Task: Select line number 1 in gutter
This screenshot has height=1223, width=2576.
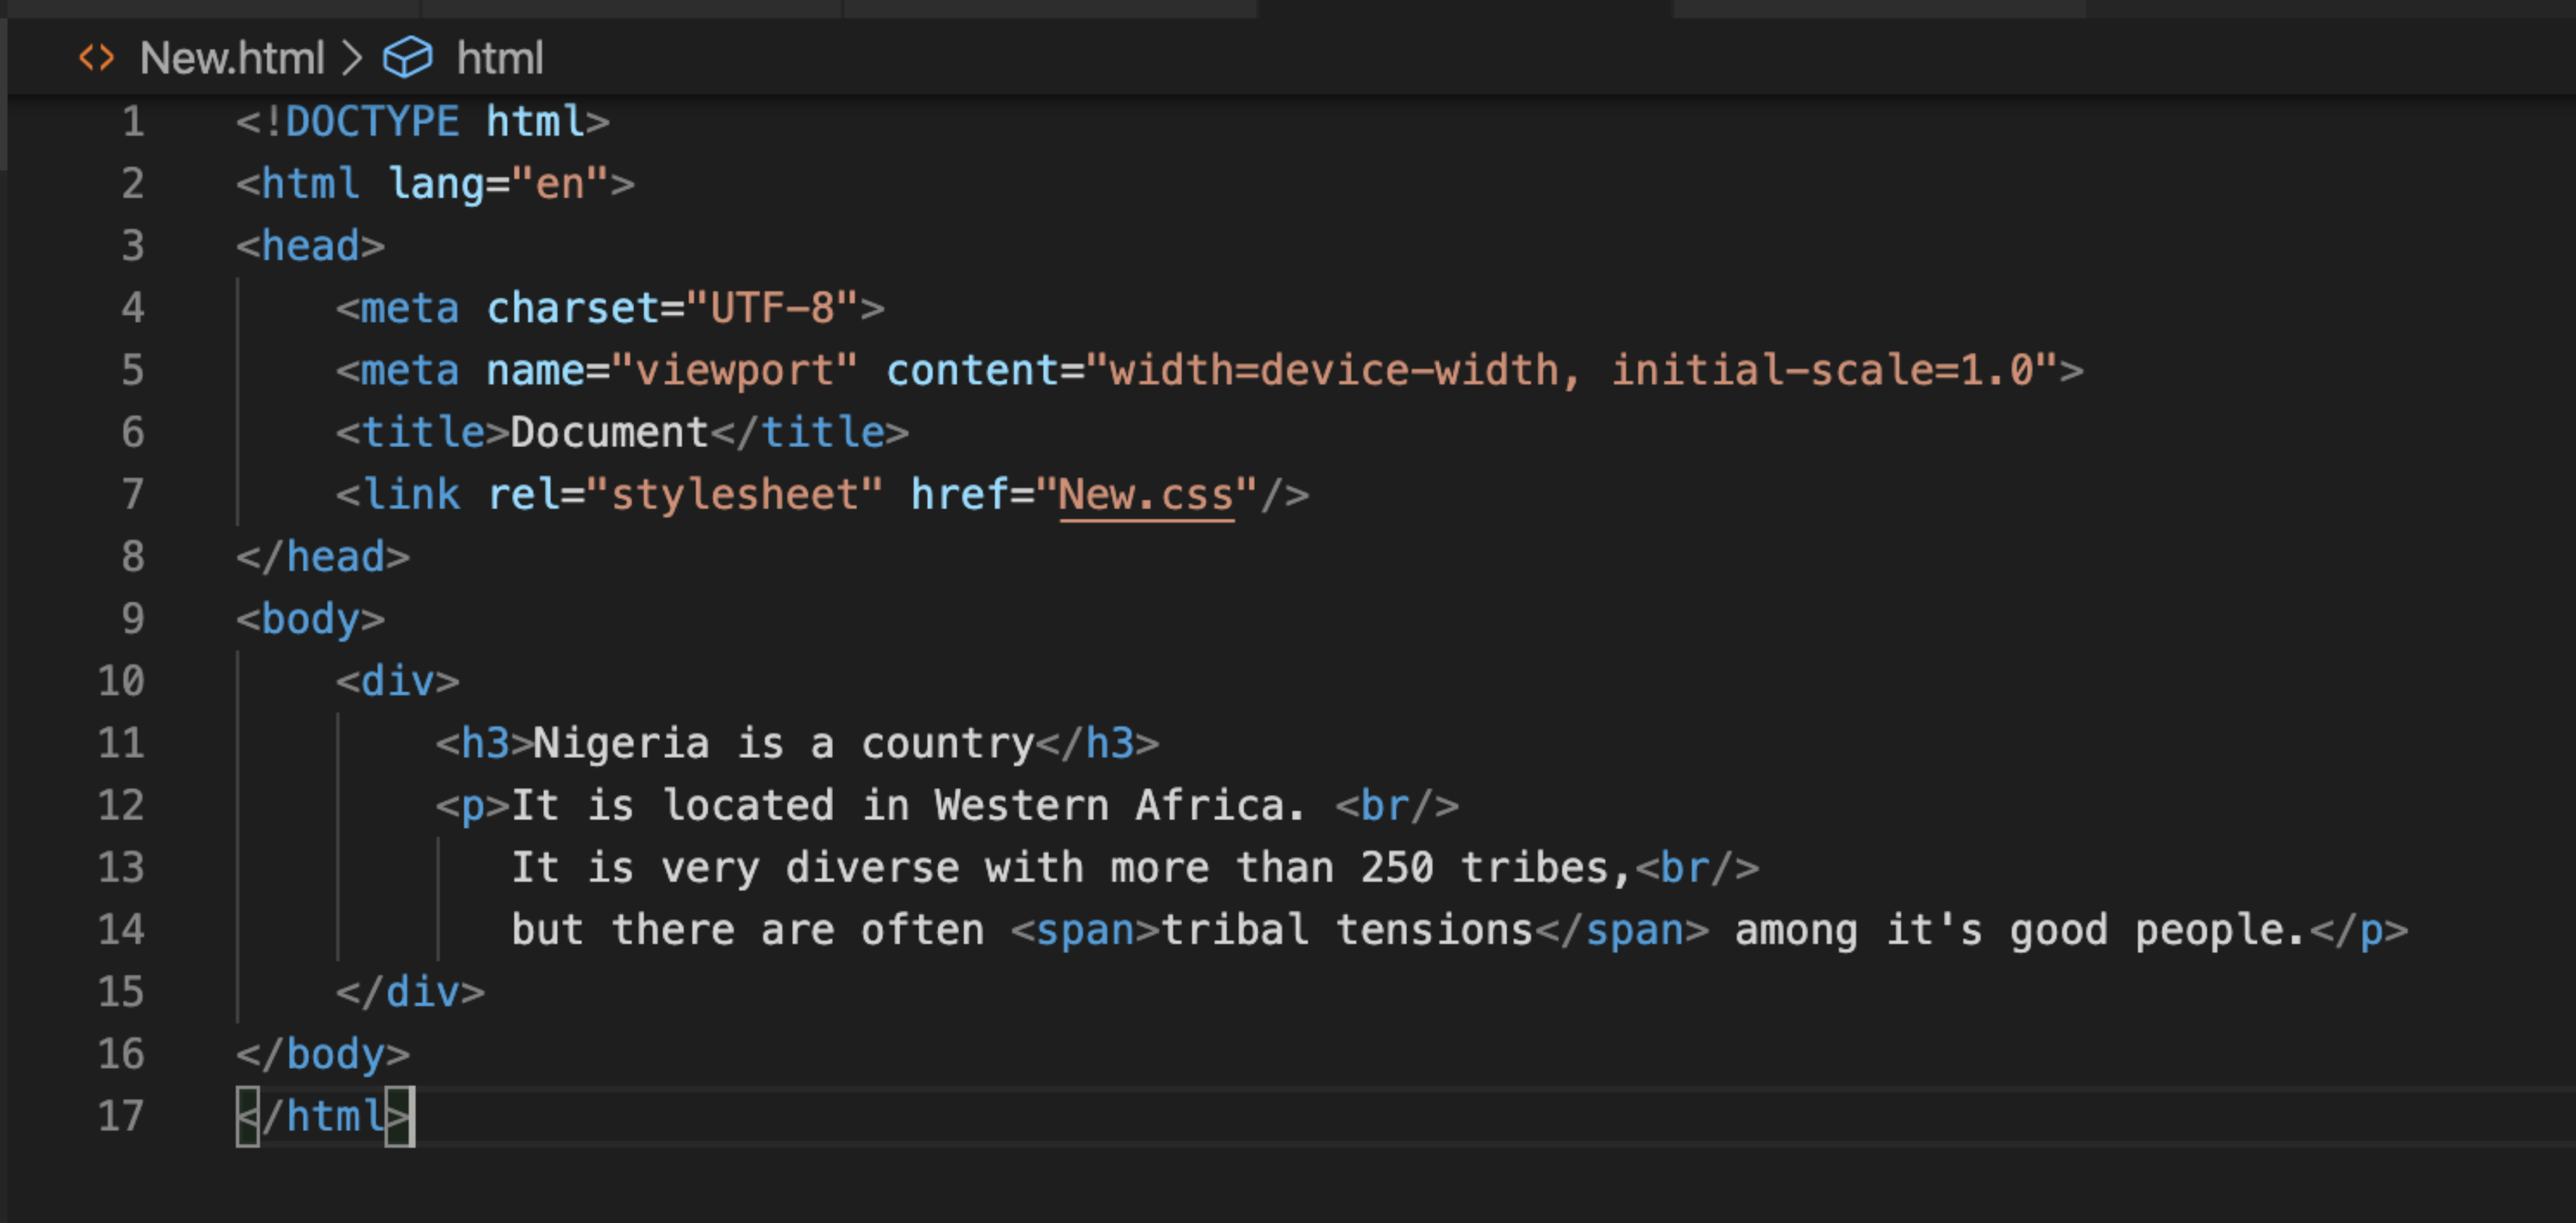Action: 132,122
